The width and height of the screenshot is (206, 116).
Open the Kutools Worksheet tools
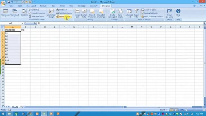(x=14, y=13)
